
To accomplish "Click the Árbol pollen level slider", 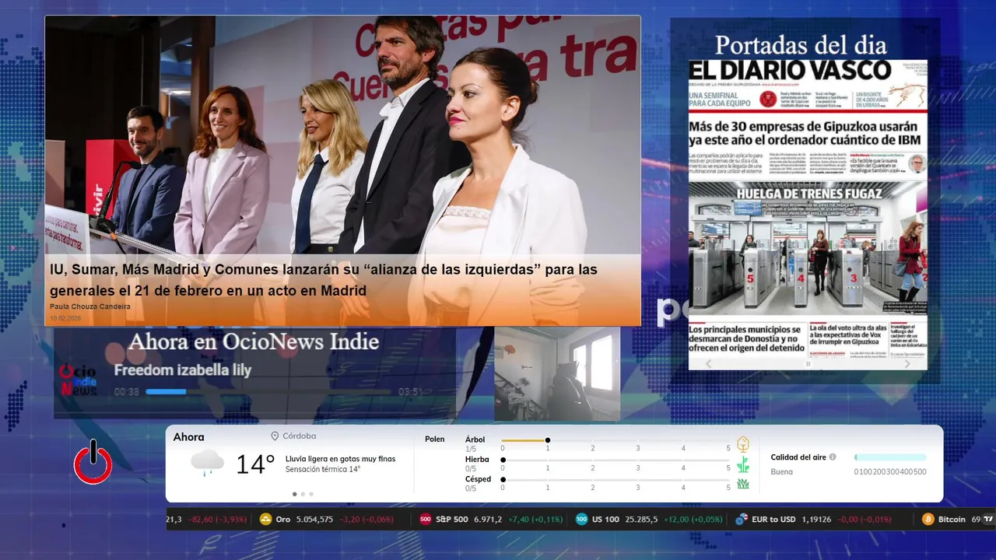I will click(616, 440).
